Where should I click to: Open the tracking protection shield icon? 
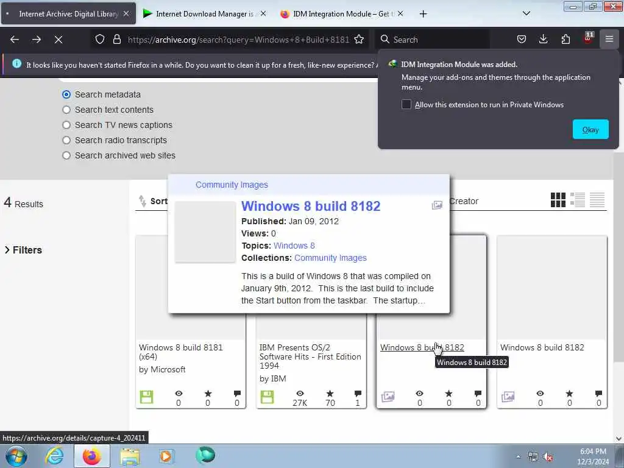100,40
